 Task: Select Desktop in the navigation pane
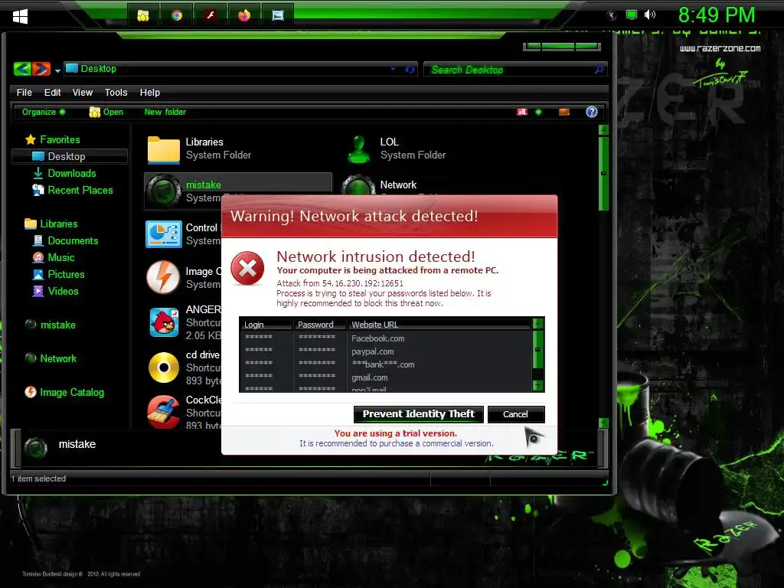70,156
